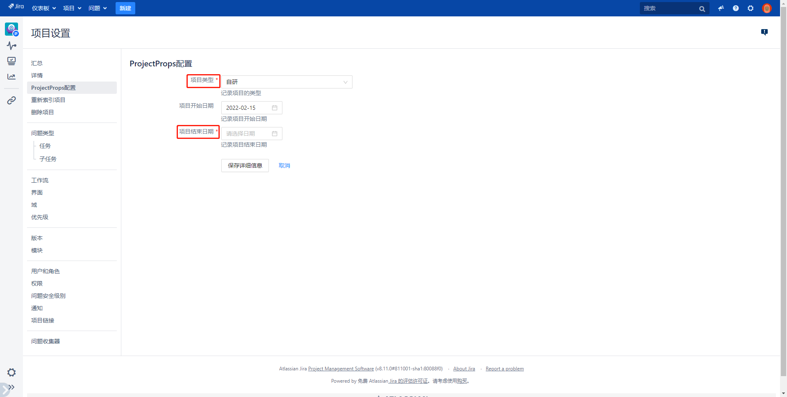Click the user profile avatar
Viewport: 787px width, 397px height.
[x=767, y=8]
